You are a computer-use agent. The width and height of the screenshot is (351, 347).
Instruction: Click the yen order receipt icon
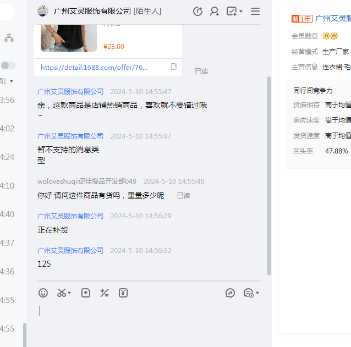tap(123, 293)
